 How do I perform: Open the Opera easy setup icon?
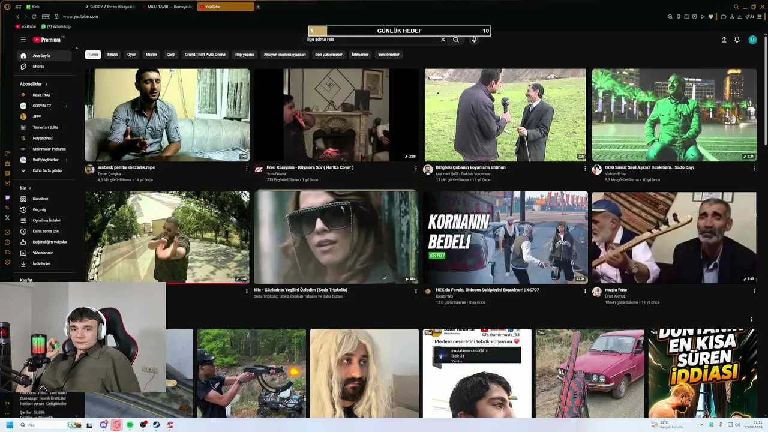pyautogui.click(x=759, y=17)
